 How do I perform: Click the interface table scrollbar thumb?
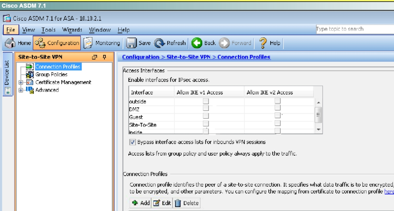click(318, 115)
